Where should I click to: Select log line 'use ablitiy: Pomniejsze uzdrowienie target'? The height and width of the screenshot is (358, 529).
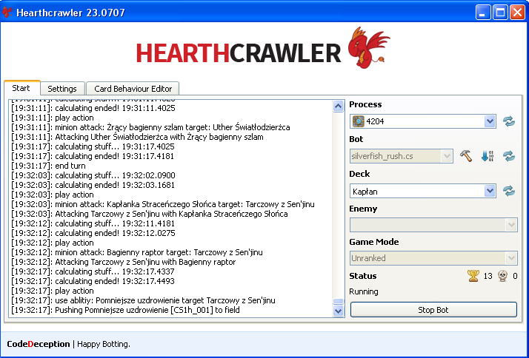143,300
